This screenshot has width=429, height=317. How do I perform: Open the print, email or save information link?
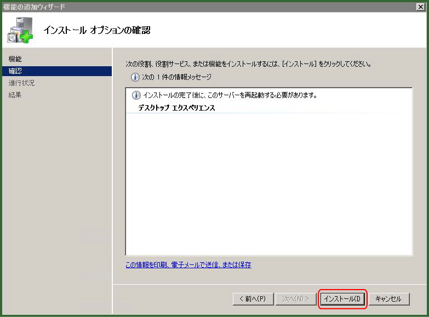point(188,265)
